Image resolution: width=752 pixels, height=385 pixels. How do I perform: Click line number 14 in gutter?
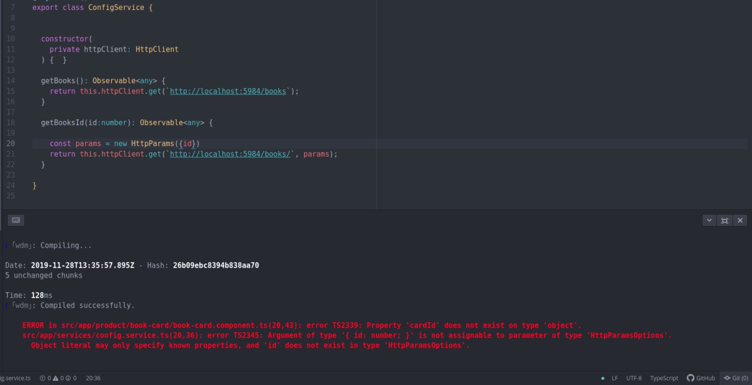[11, 81]
